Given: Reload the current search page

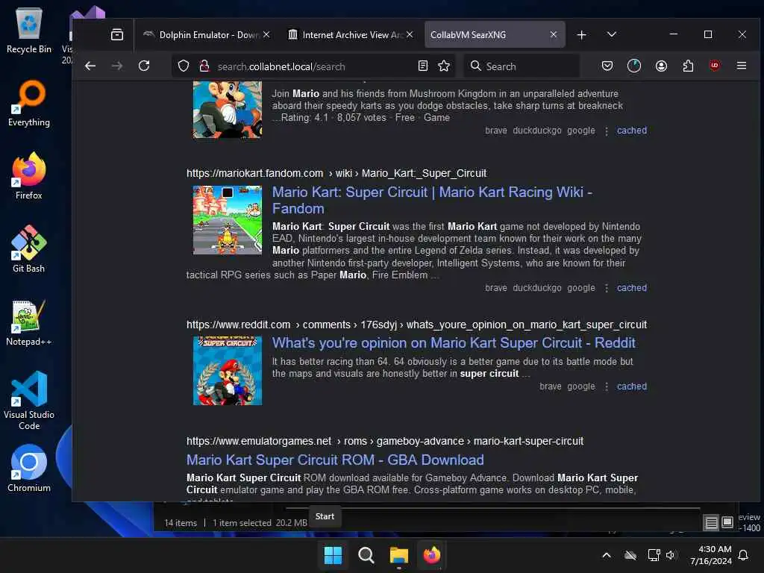Looking at the screenshot, I should pos(144,66).
